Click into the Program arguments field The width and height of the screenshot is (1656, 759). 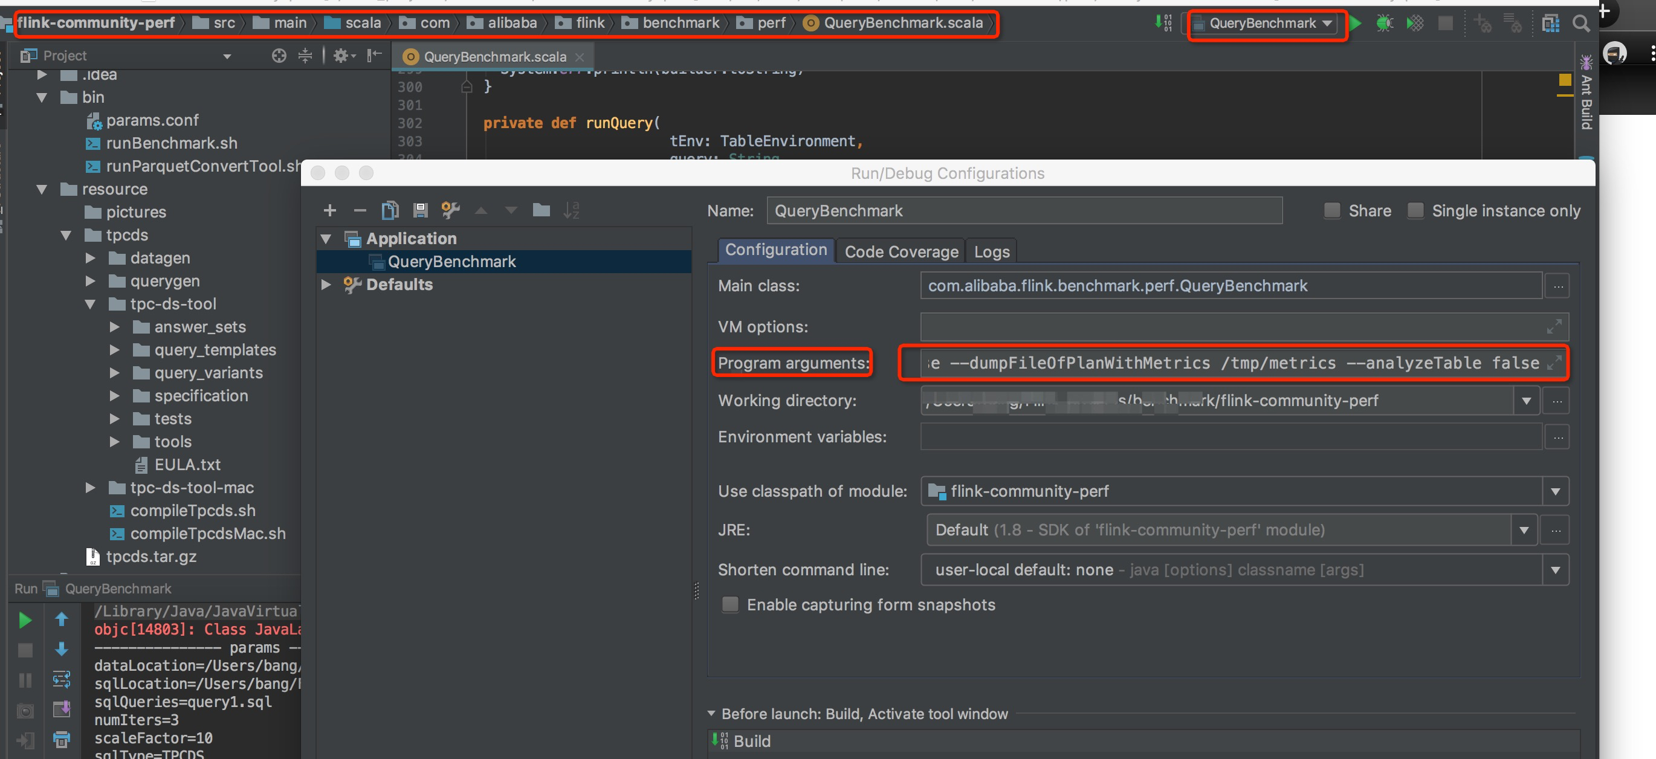coord(1221,363)
